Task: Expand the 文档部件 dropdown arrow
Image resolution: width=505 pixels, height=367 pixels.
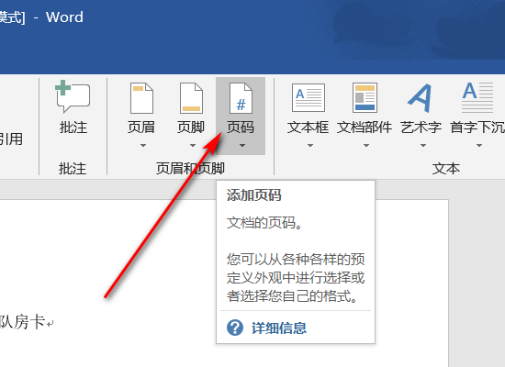Action: coord(365,146)
